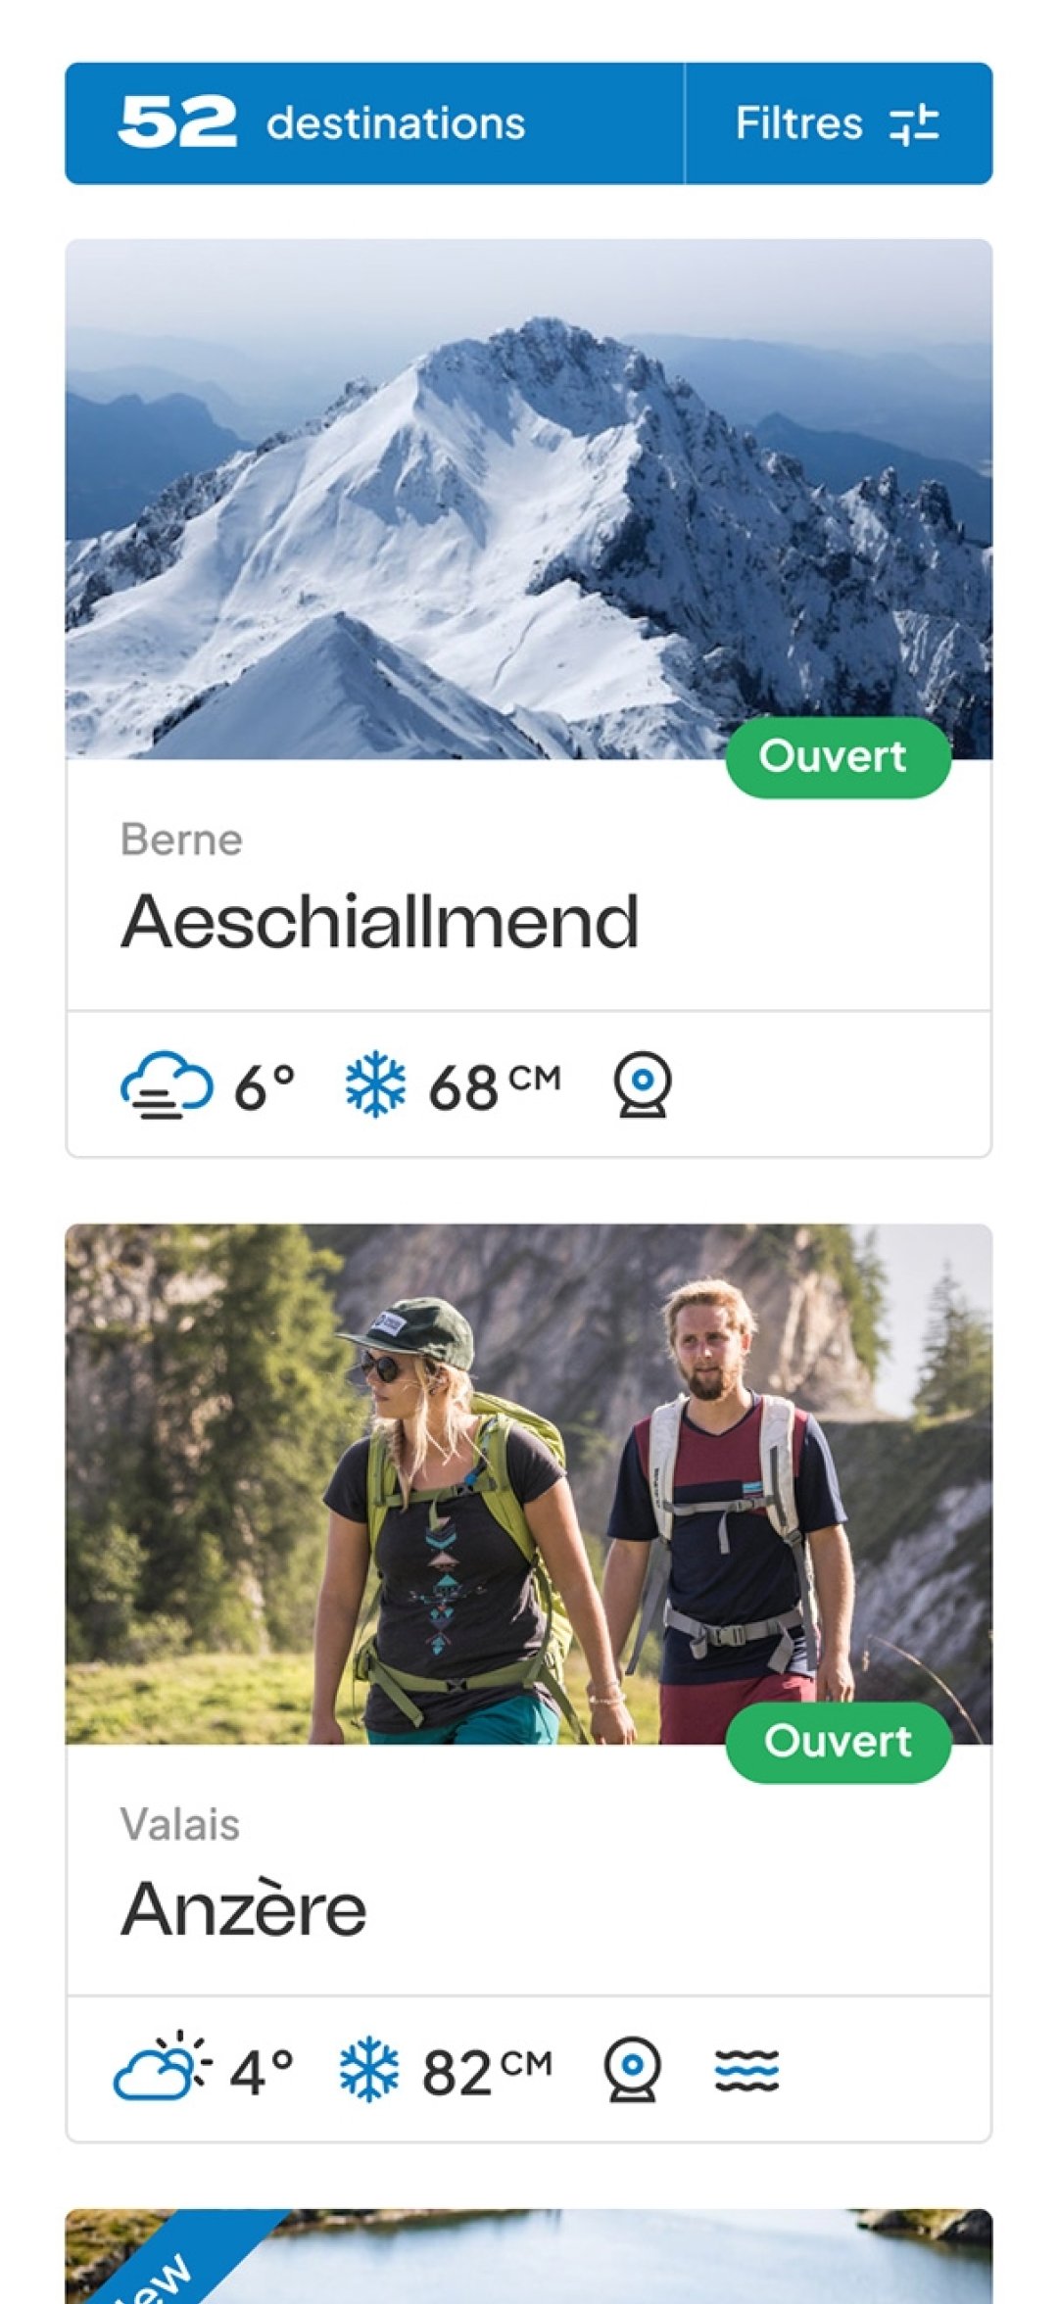Select the snowy mountain photo thumbnail

coord(529,499)
